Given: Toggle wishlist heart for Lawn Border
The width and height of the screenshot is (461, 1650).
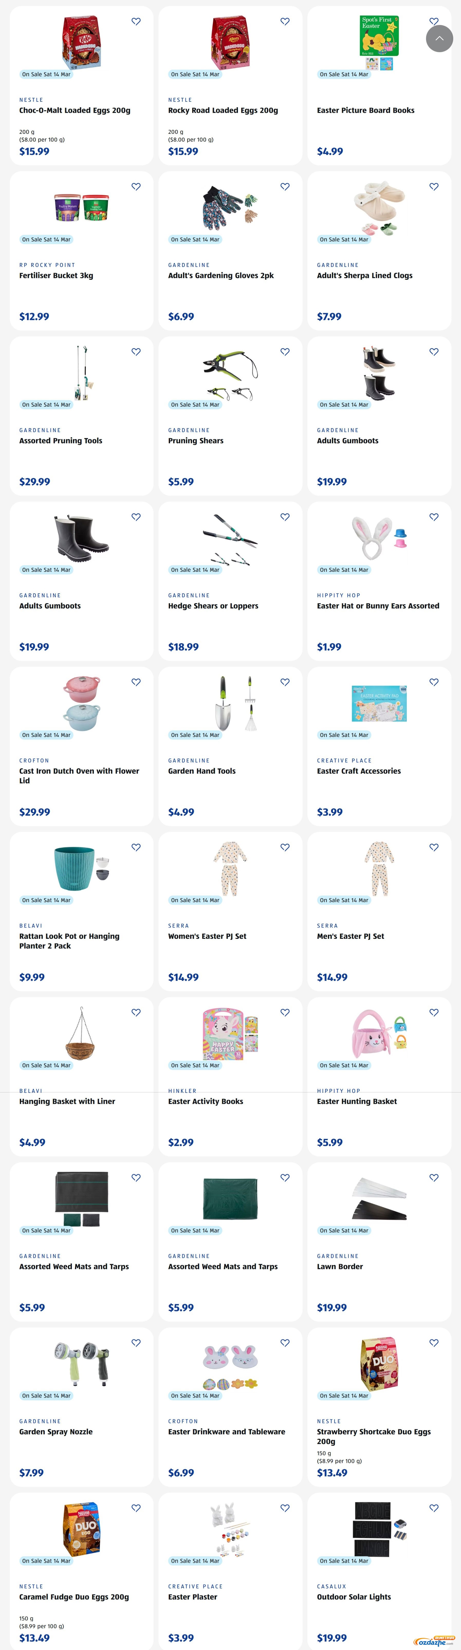Looking at the screenshot, I should pos(434,1178).
